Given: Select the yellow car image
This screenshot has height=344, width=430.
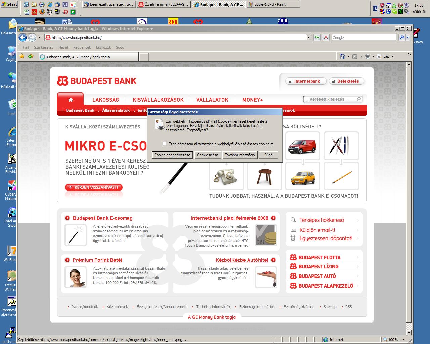Looking at the screenshot, I should (x=303, y=176).
